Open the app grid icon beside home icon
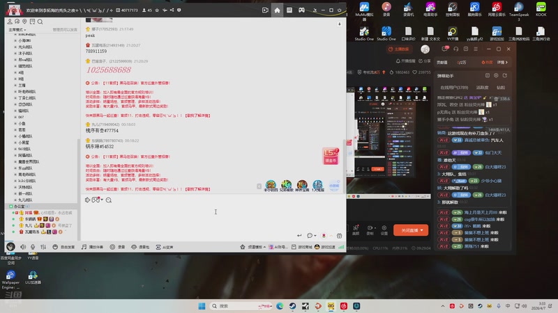The image size is (558, 313). (x=289, y=10)
